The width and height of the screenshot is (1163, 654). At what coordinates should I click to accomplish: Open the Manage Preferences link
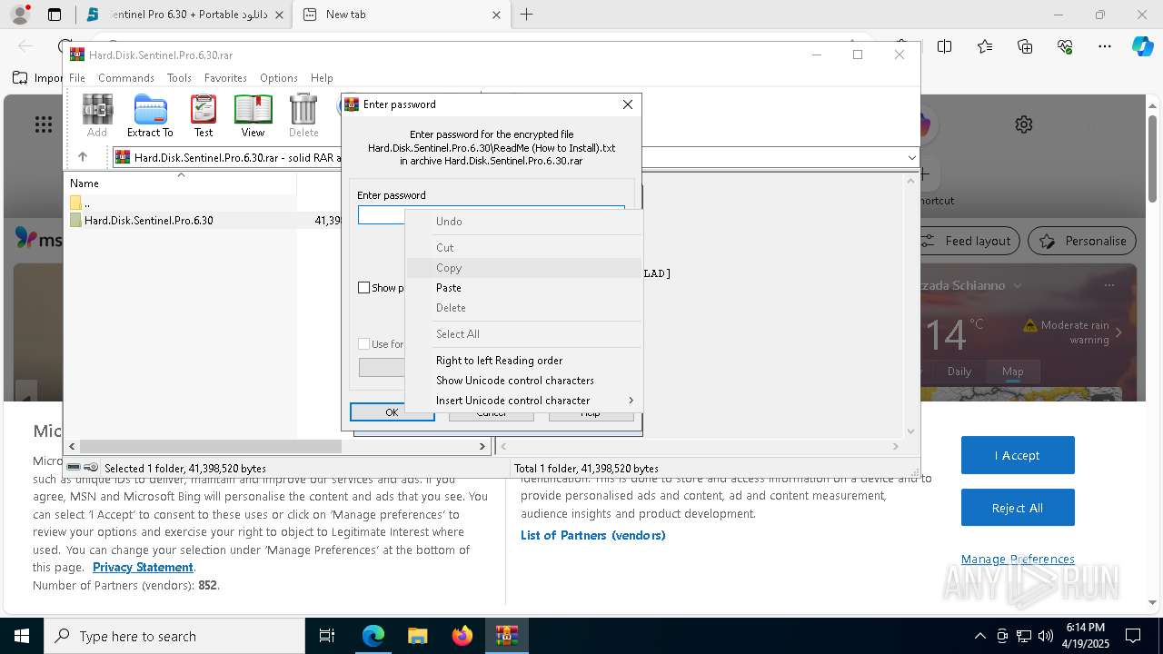coord(1018,560)
